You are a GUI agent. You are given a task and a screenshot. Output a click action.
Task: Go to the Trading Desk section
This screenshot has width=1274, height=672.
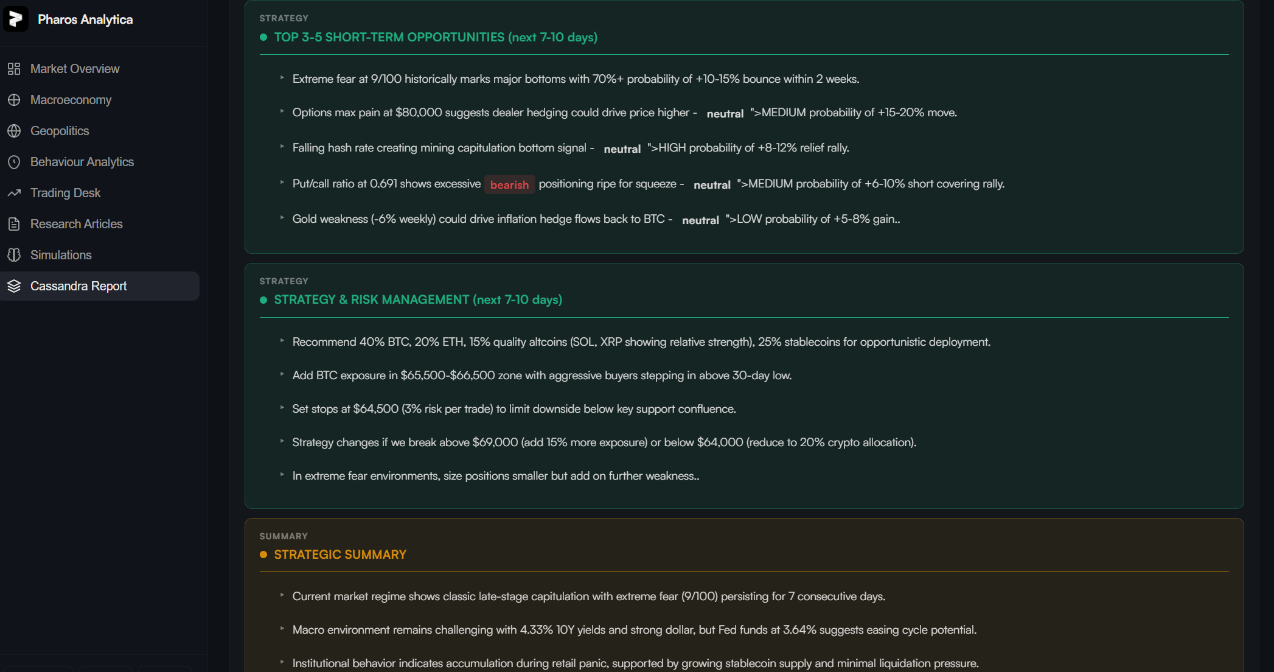coord(66,193)
